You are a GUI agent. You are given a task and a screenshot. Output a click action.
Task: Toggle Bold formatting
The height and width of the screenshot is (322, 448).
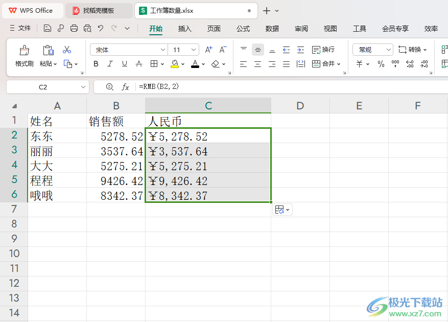96,64
